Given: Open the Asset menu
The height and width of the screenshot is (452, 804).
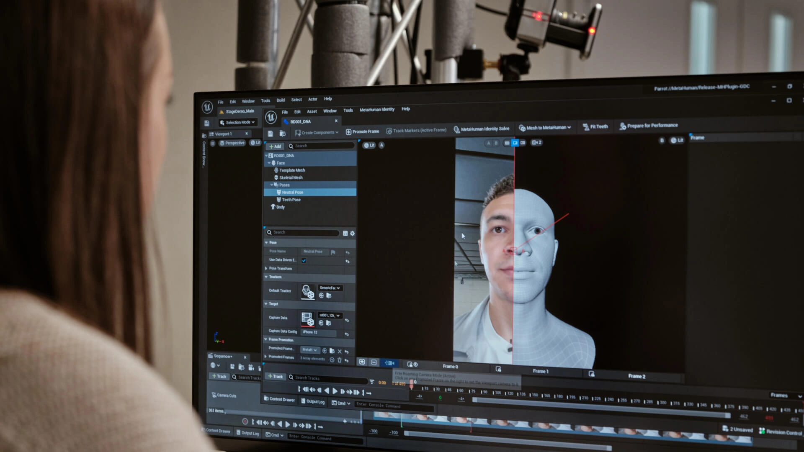Looking at the screenshot, I should [x=312, y=112].
